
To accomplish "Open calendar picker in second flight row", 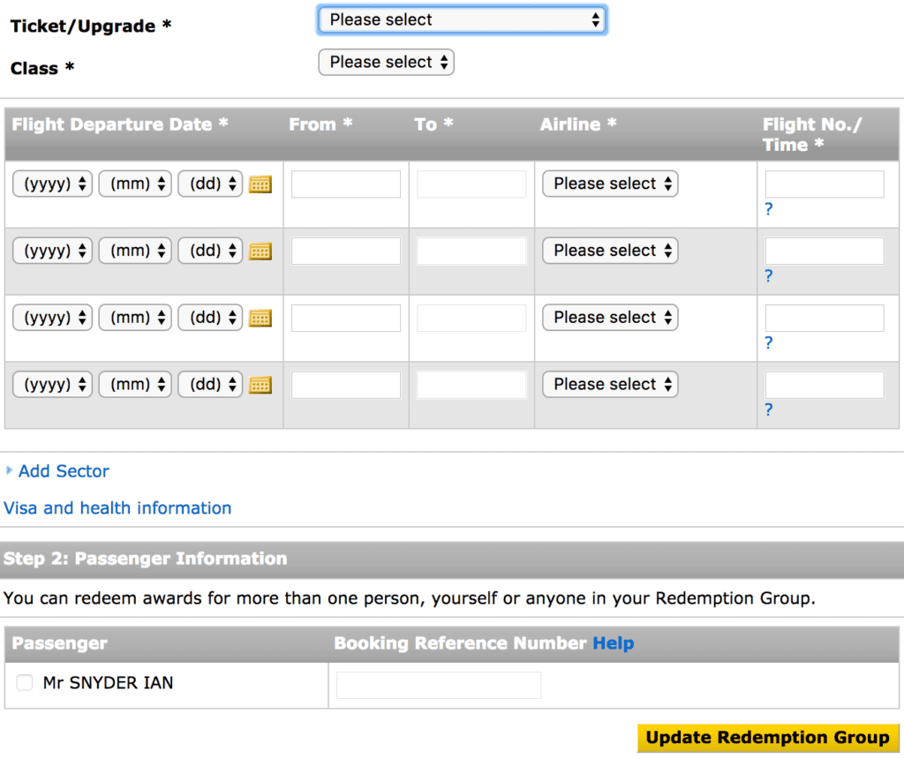I will [x=260, y=252].
